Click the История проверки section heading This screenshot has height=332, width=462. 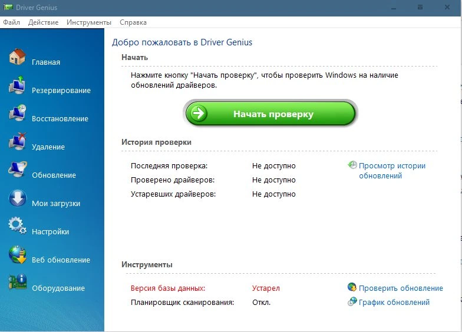(157, 142)
